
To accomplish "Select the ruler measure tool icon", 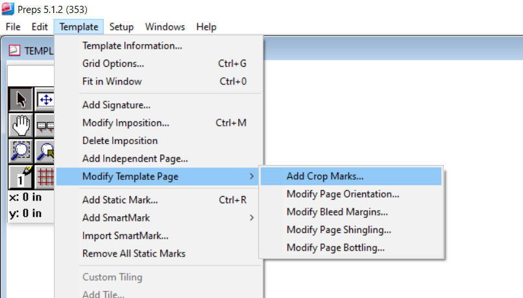I will 45,125.
